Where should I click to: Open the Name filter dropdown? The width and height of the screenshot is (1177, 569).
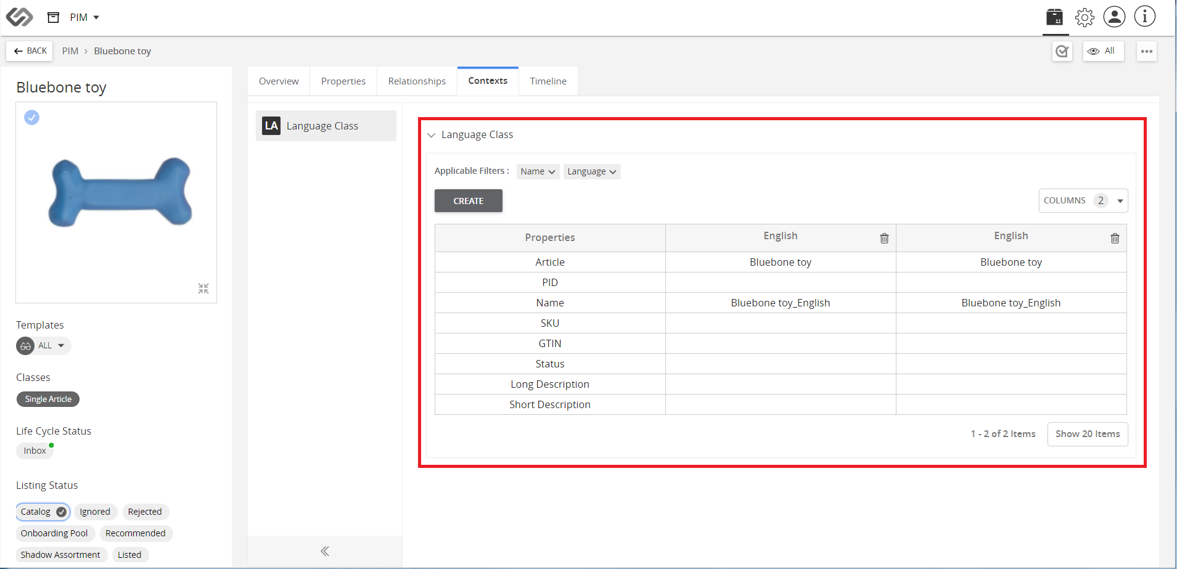click(x=538, y=171)
